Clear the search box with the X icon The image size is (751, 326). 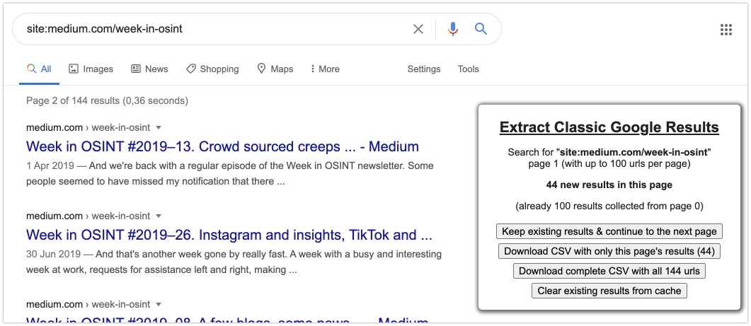418,29
